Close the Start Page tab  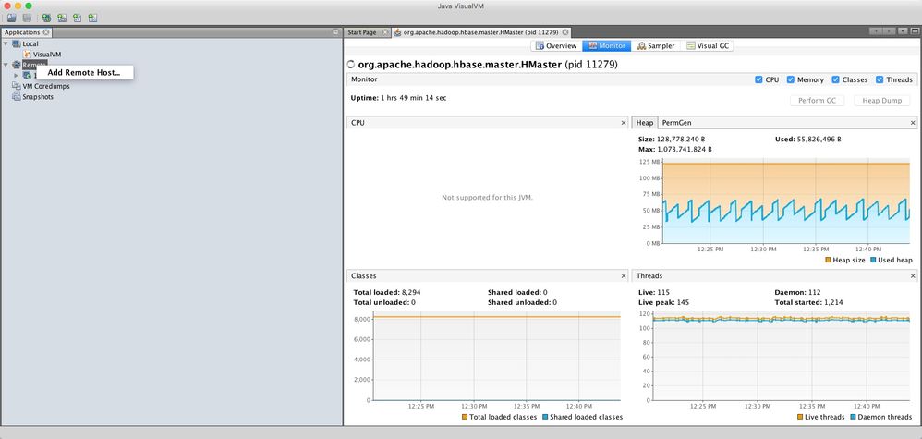(x=385, y=32)
